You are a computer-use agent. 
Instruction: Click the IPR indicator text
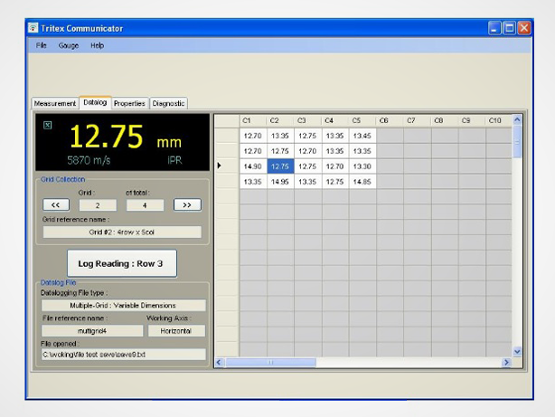[x=174, y=160]
